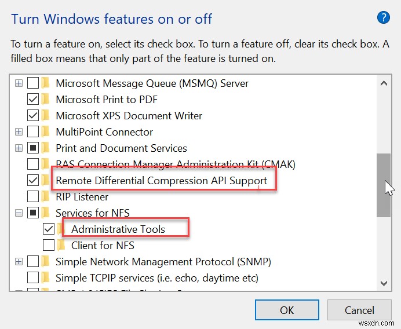Viewport: 401px width, 329px height.
Task: Click the folder icon beside Administrative Tools
Action: tap(60, 229)
